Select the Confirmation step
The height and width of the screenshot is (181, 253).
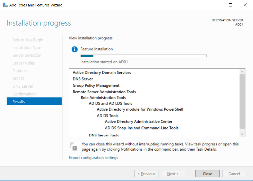tap(24, 94)
